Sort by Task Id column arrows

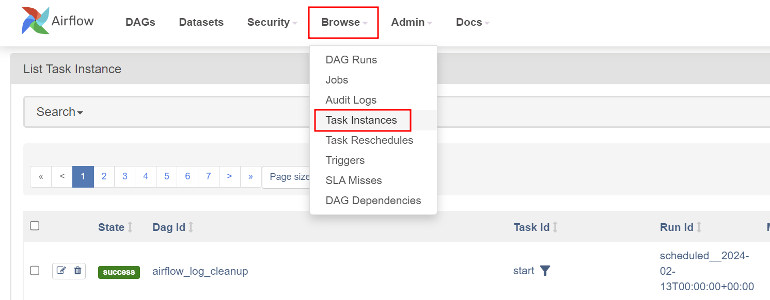click(x=555, y=227)
